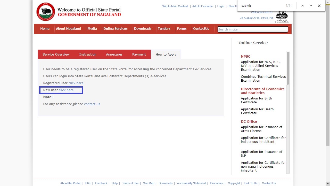Open the Tenders menu item
Image resolution: width=330 pixels, height=186 pixels.
coord(164,29)
